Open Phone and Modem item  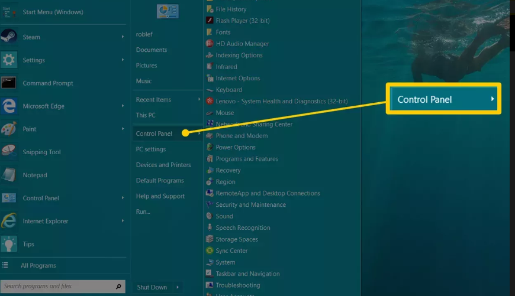[242, 136]
